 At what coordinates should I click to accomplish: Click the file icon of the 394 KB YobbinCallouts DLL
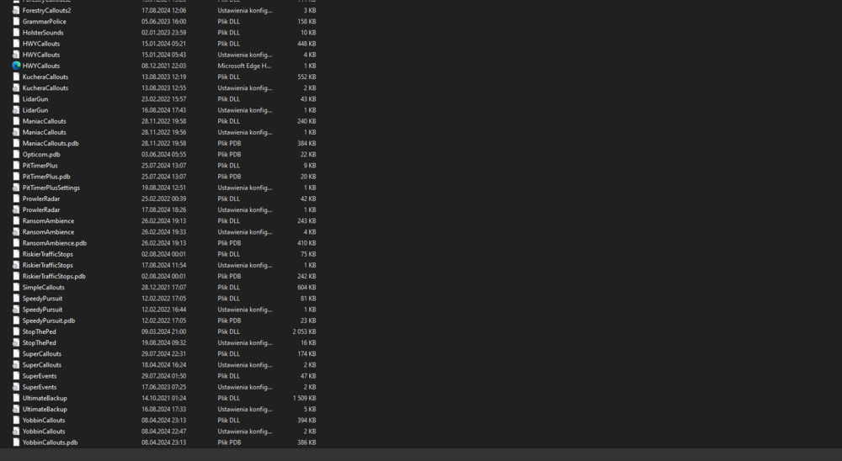click(16, 421)
